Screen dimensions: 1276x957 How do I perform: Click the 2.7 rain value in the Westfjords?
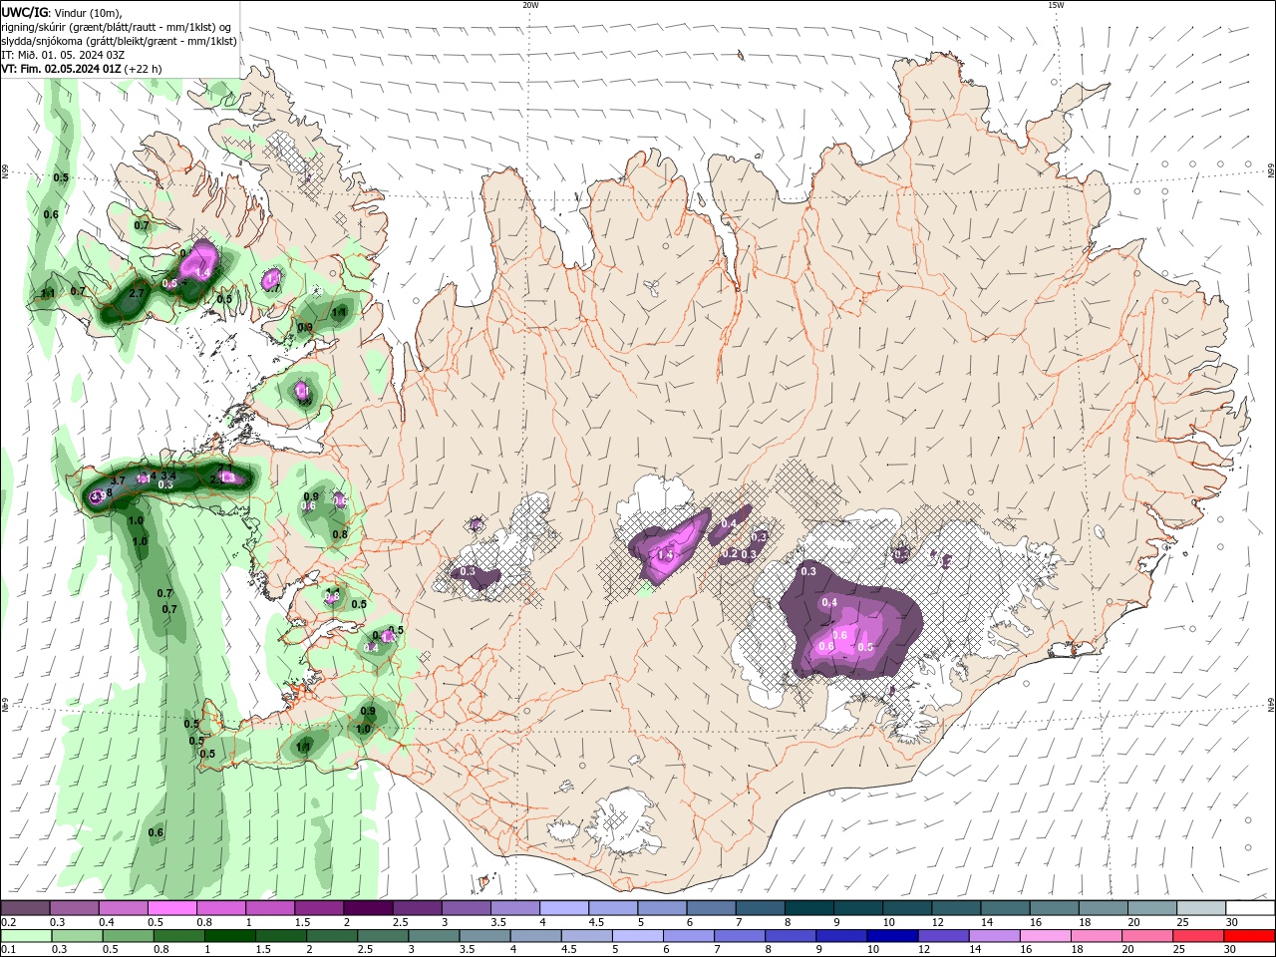(x=138, y=293)
